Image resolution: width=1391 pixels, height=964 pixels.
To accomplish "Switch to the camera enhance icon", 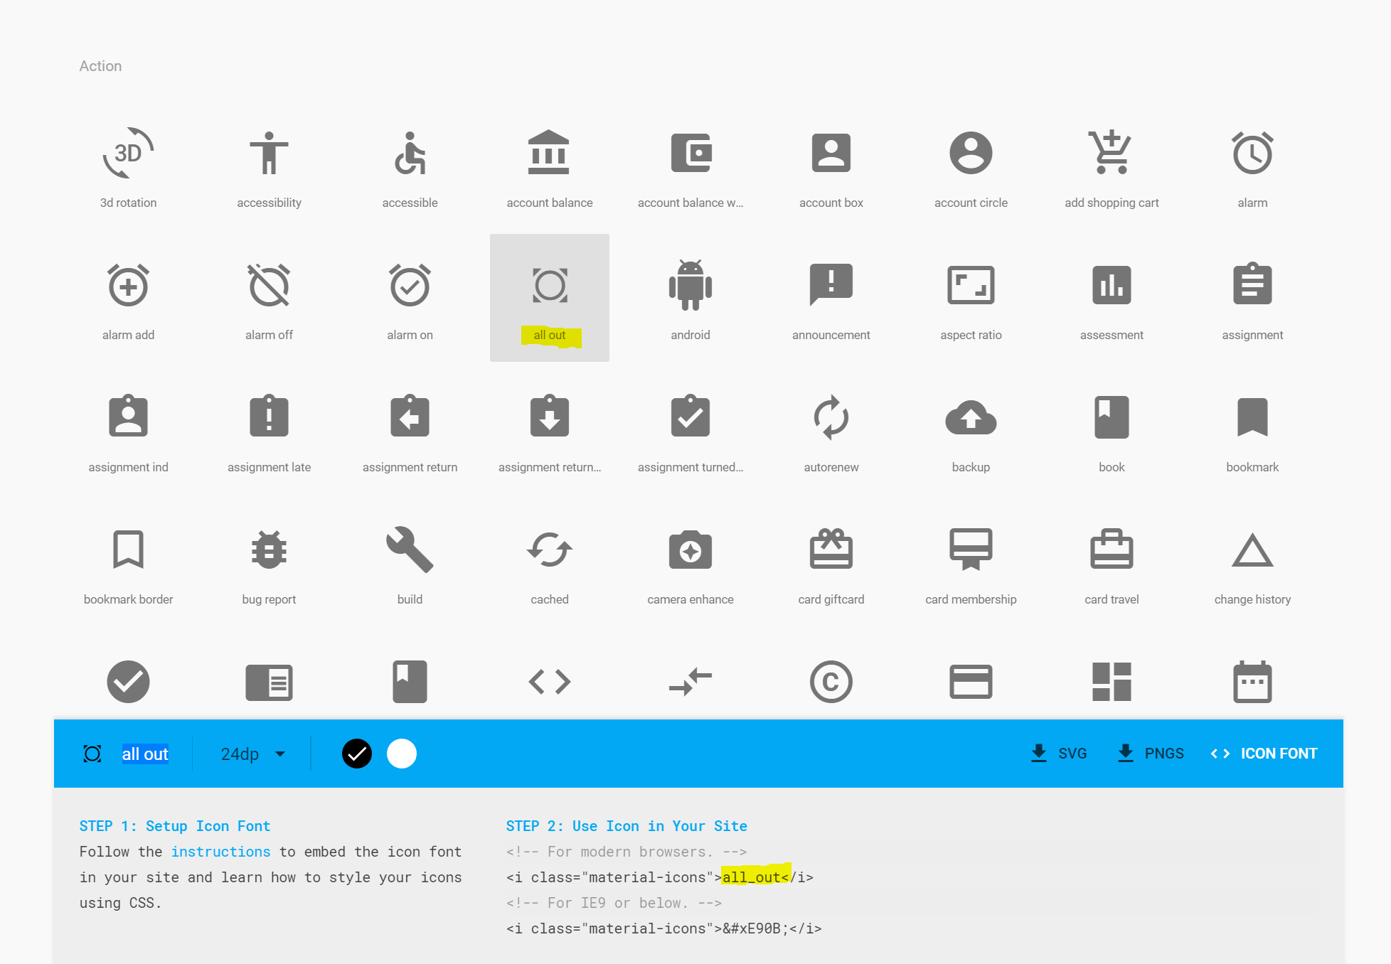I will tap(690, 550).
